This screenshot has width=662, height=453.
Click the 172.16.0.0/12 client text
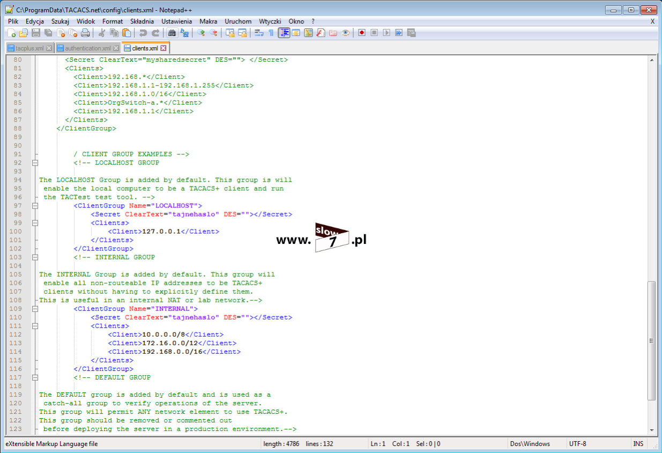coord(170,343)
